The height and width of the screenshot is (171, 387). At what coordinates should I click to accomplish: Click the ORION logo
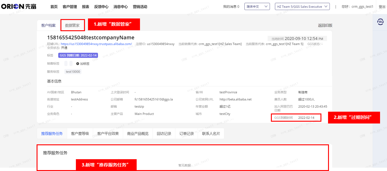tap(18, 6)
